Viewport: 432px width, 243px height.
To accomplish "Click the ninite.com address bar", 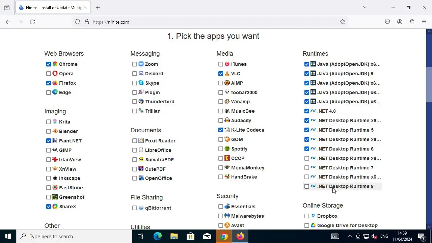I will (211, 22).
